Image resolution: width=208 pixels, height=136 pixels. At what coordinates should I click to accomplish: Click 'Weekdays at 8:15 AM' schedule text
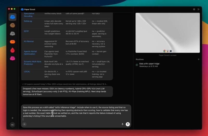tap(148, 66)
